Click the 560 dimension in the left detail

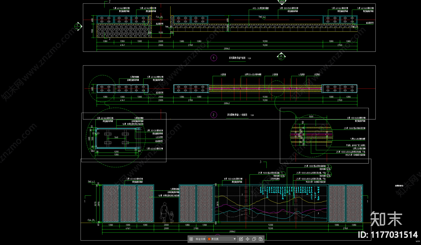point(116,137)
